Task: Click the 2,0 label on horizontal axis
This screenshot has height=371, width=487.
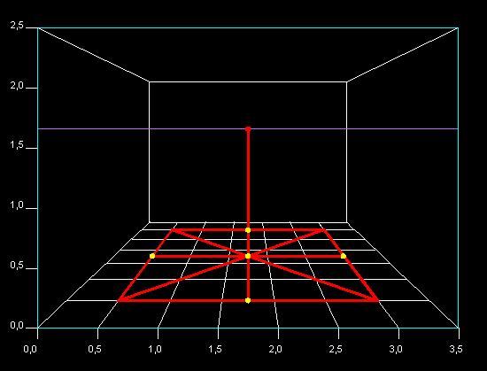Action: (x=275, y=349)
